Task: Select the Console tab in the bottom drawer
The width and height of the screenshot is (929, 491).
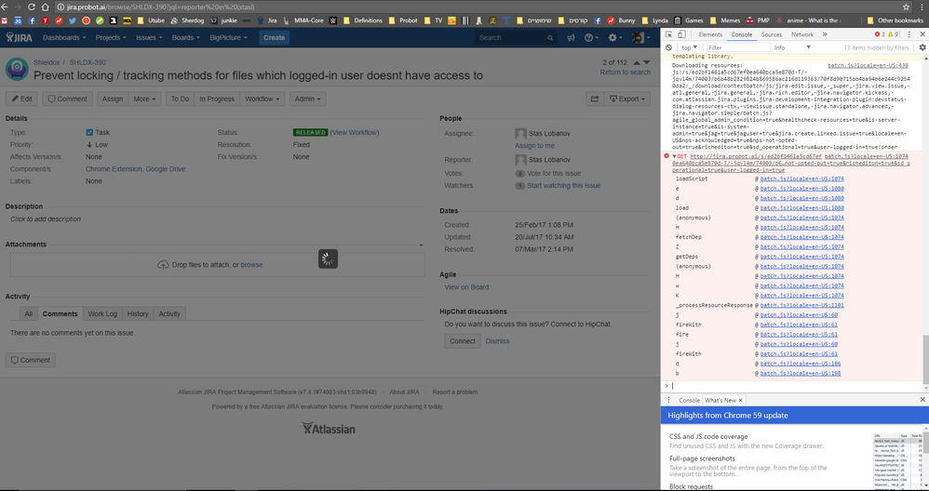Action: pyautogui.click(x=689, y=401)
